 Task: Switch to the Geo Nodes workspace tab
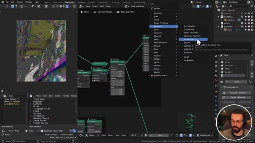(x=69, y=2)
